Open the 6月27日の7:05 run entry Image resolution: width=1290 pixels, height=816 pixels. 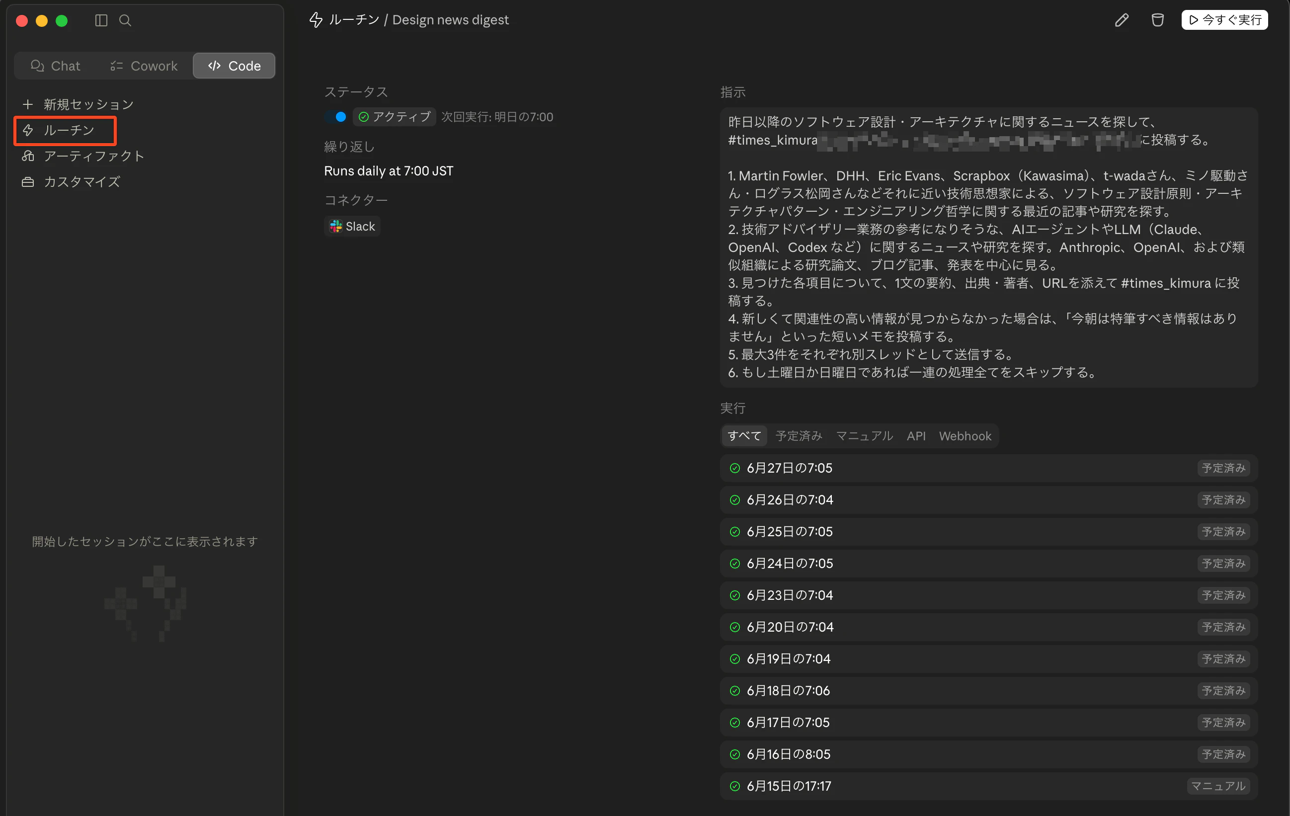point(988,468)
